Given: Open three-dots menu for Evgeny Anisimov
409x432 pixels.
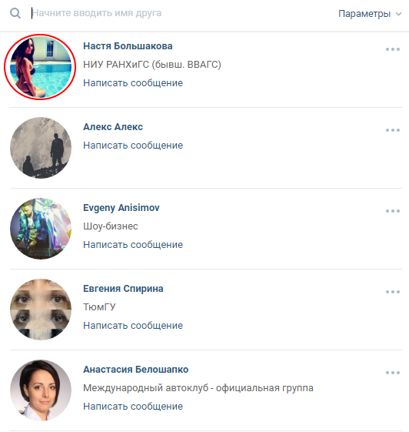Looking at the screenshot, I should click(x=393, y=211).
